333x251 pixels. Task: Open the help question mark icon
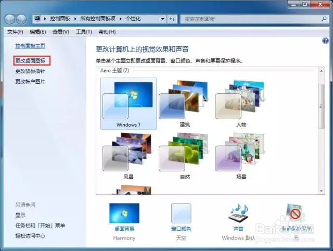click(325, 41)
